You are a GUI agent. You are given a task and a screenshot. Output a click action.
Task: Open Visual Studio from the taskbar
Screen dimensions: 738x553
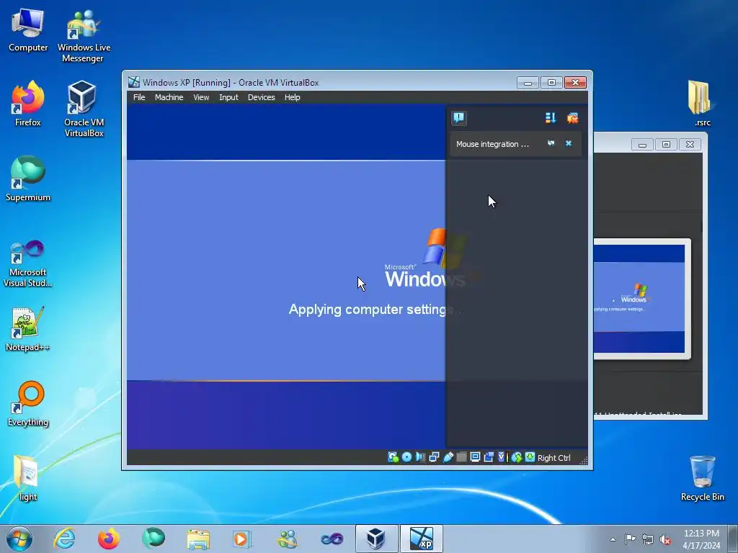click(332, 539)
